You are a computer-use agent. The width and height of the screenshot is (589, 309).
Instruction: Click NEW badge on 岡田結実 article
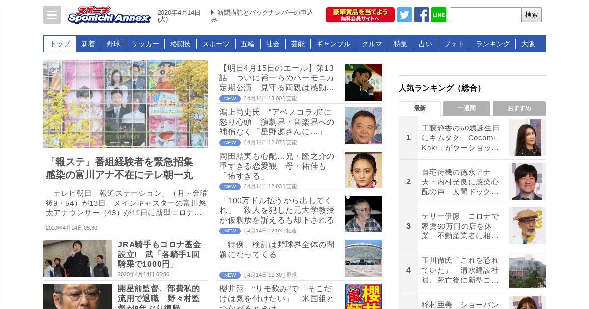[230, 187]
